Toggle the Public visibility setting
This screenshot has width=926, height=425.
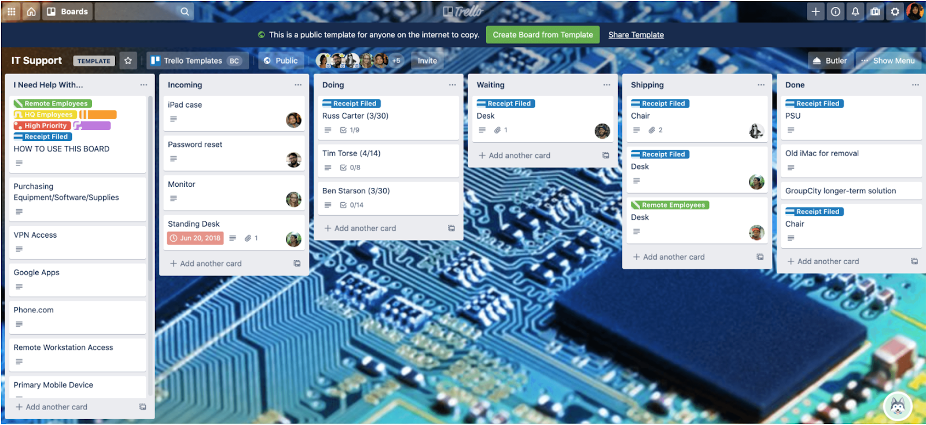(x=281, y=61)
